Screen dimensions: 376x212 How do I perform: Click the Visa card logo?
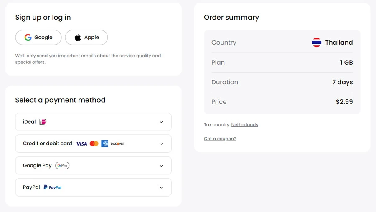81,144
